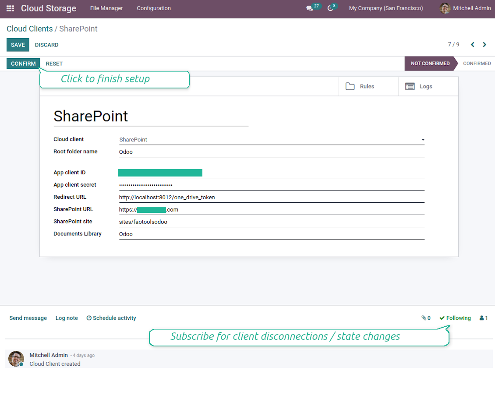Image resolution: width=495 pixels, height=406 pixels.
Task: Open the Configuration menu
Action: (x=154, y=8)
